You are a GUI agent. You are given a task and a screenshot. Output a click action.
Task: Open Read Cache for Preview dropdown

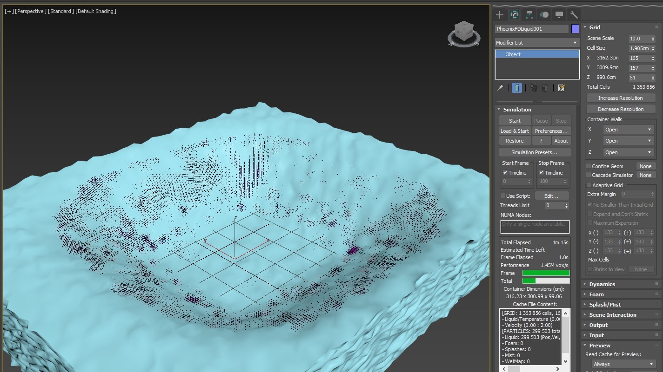[x=623, y=364]
